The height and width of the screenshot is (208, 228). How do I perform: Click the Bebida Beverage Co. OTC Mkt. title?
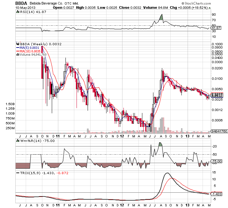(x=54, y=3)
